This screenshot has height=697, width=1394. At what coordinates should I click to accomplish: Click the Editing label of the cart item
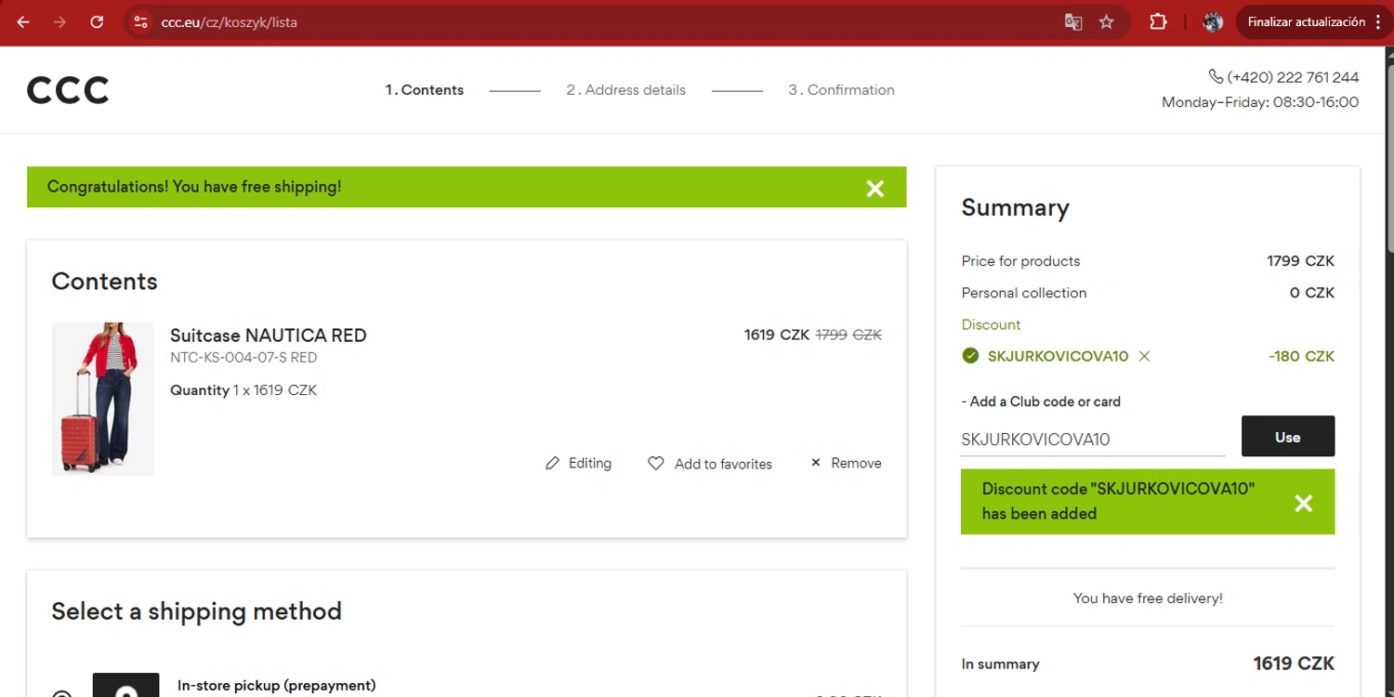590,463
